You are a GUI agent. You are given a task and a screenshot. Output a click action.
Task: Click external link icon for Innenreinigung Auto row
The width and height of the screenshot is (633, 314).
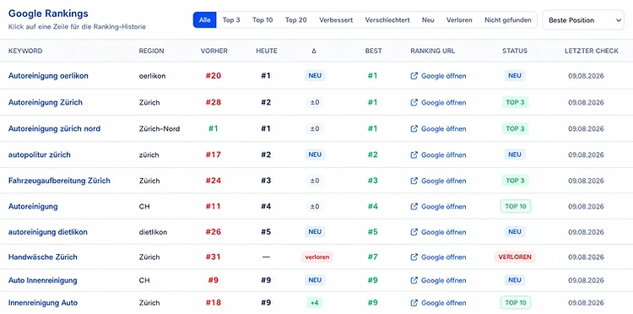(x=414, y=303)
